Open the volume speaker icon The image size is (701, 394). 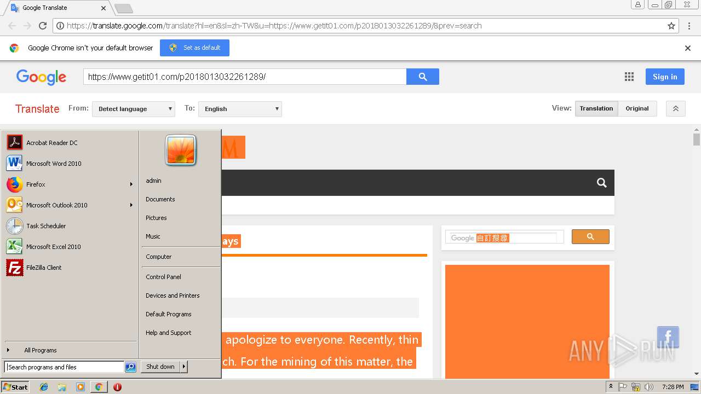[x=649, y=387]
